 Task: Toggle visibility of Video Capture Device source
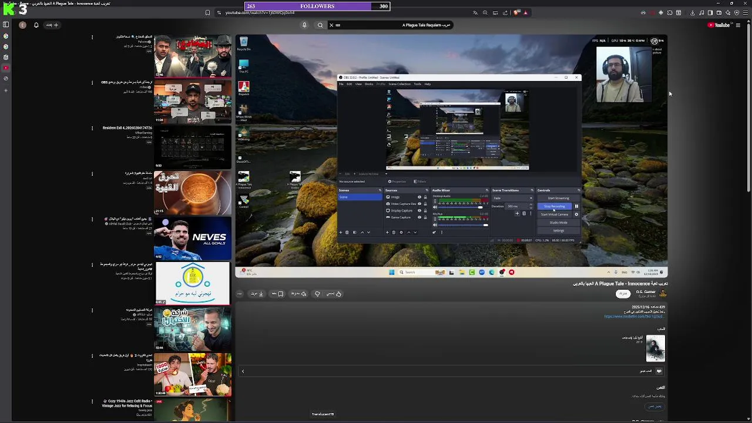point(419,204)
